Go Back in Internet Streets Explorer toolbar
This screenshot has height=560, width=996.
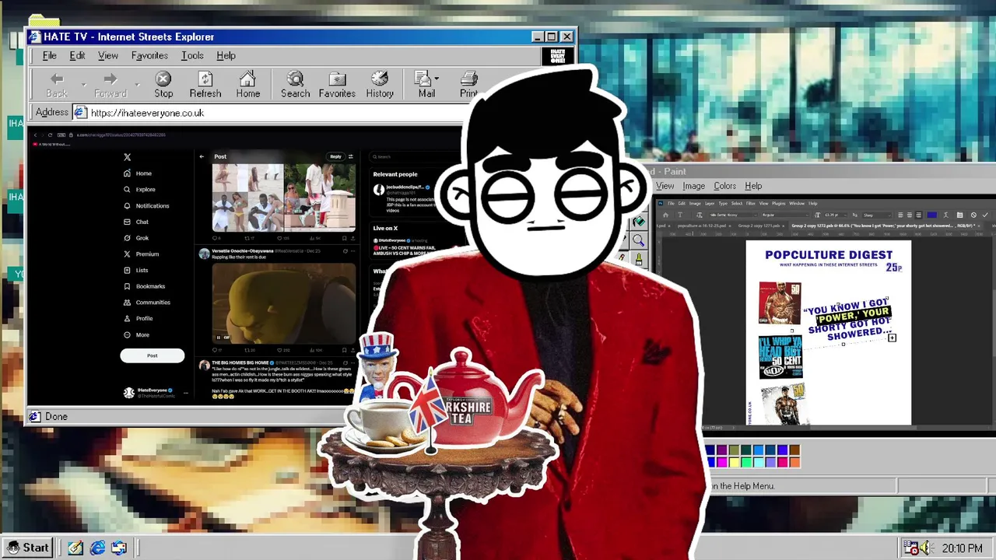point(57,85)
